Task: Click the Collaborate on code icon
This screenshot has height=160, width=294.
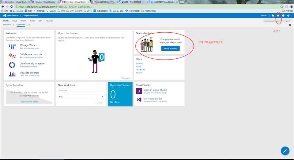Action: [x=12, y=56]
